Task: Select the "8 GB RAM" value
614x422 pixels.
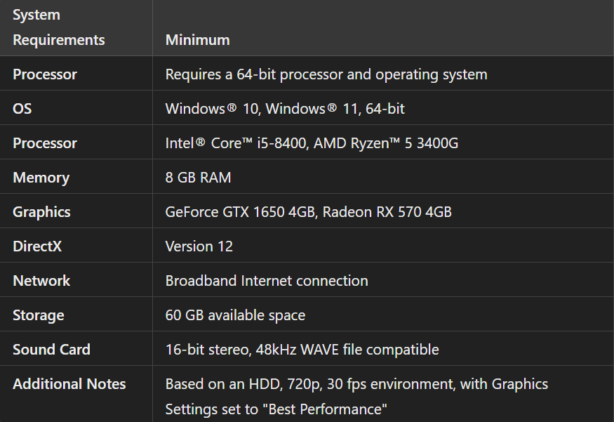Action: click(x=199, y=178)
